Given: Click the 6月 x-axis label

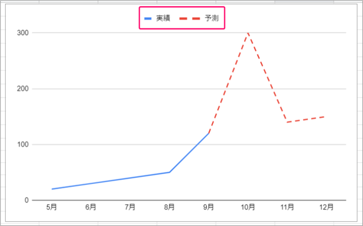Looking at the screenshot, I should coord(91,207).
